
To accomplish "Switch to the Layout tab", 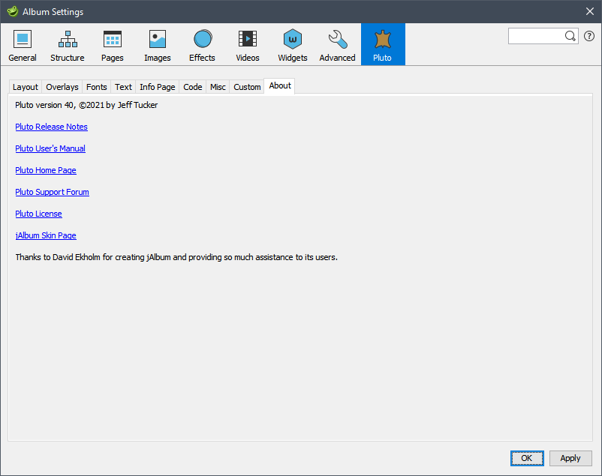I will [x=26, y=87].
